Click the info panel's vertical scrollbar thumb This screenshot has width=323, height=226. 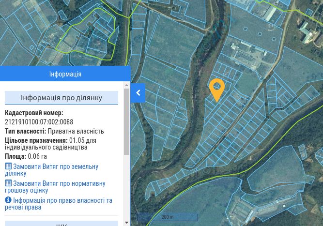click(x=126, y=121)
